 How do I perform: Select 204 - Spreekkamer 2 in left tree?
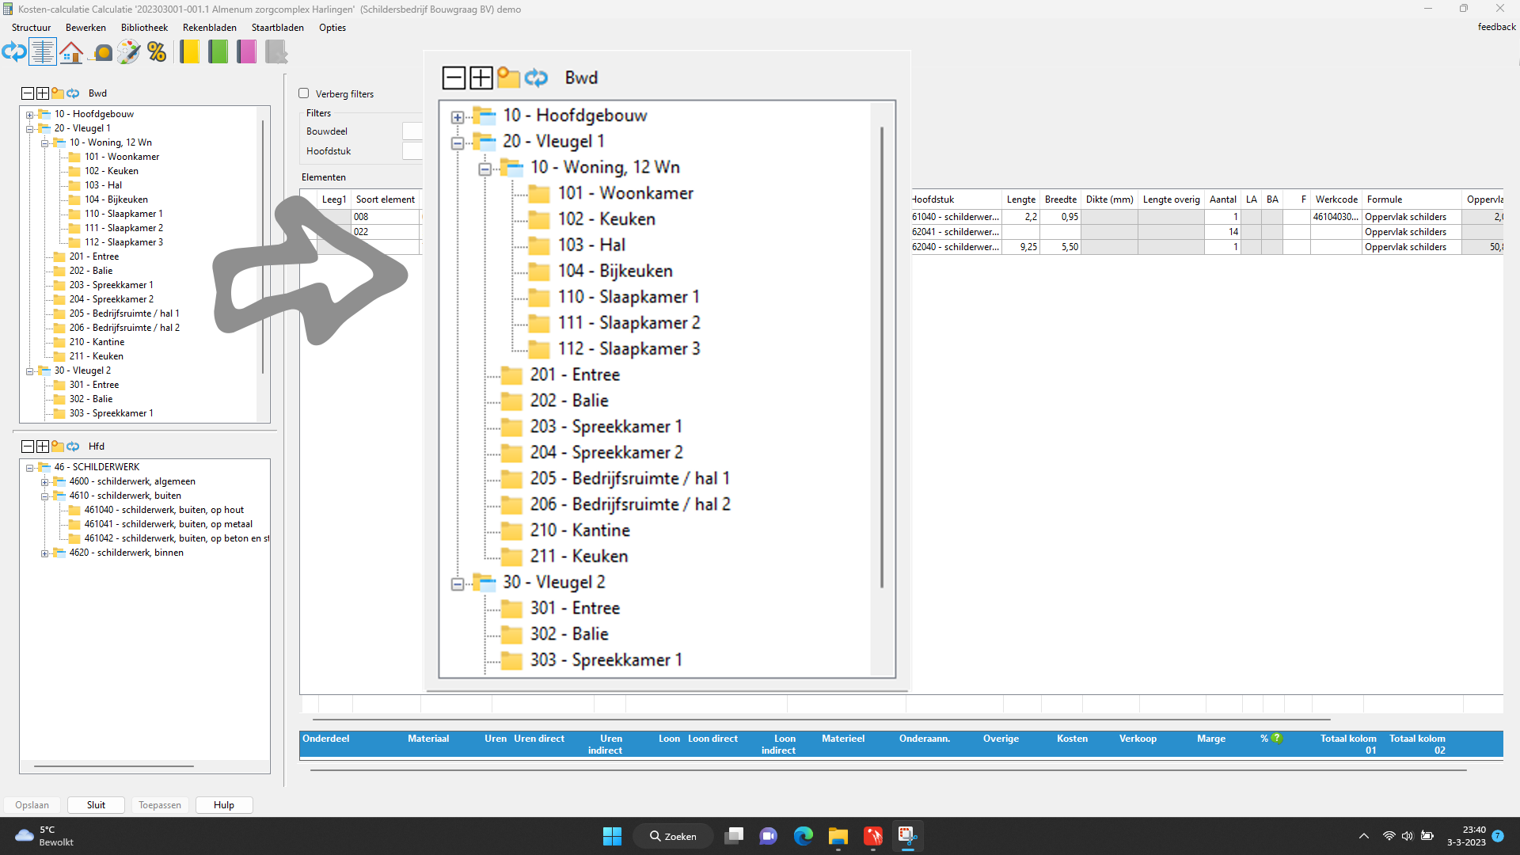(111, 299)
